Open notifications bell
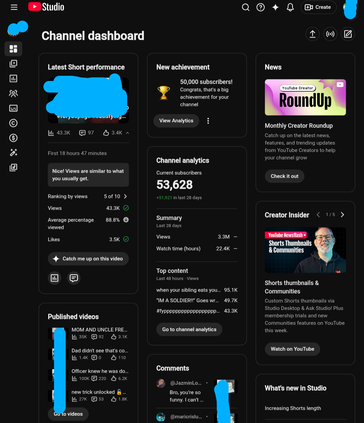The height and width of the screenshot is (423, 364). pyautogui.click(x=290, y=7)
